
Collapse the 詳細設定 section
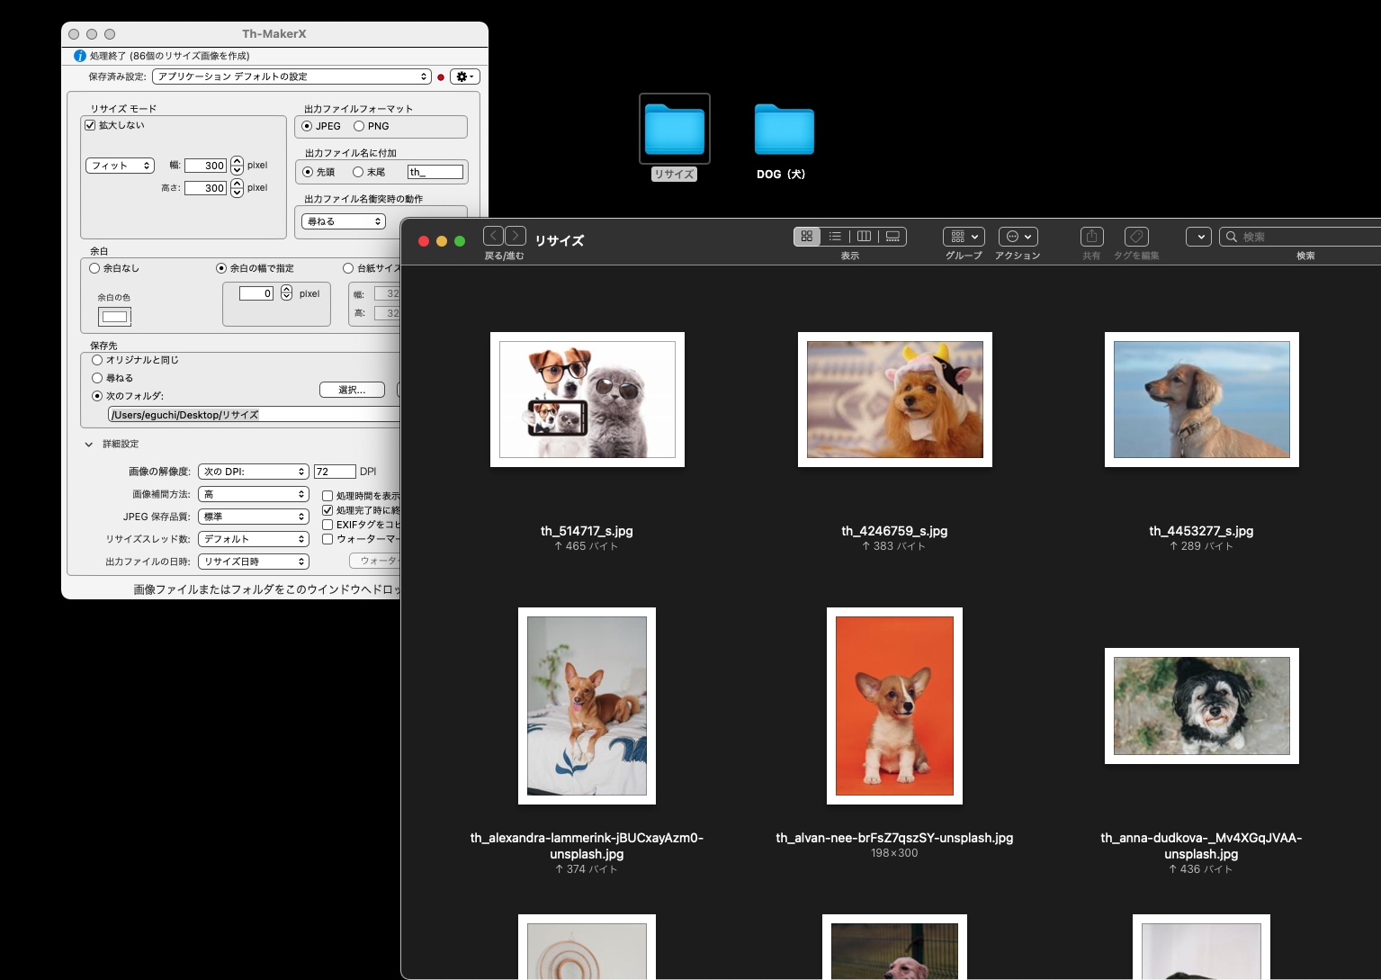point(89,445)
